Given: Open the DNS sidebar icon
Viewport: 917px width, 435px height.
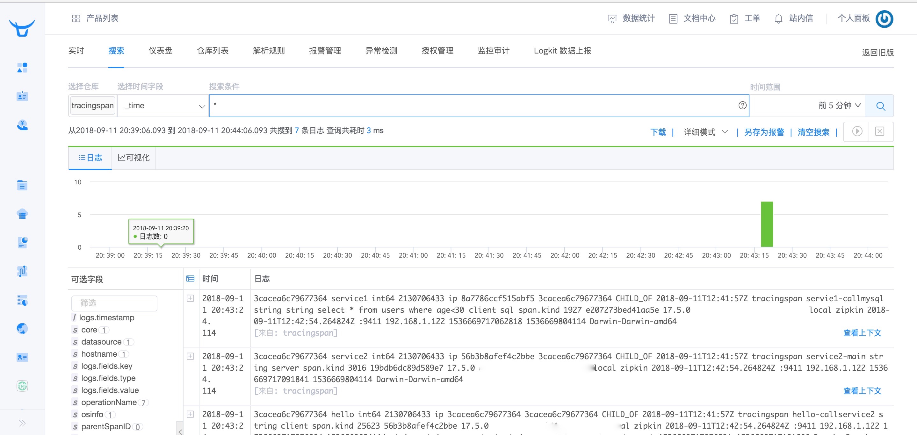Looking at the screenshot, I should (x=22, y=386).
